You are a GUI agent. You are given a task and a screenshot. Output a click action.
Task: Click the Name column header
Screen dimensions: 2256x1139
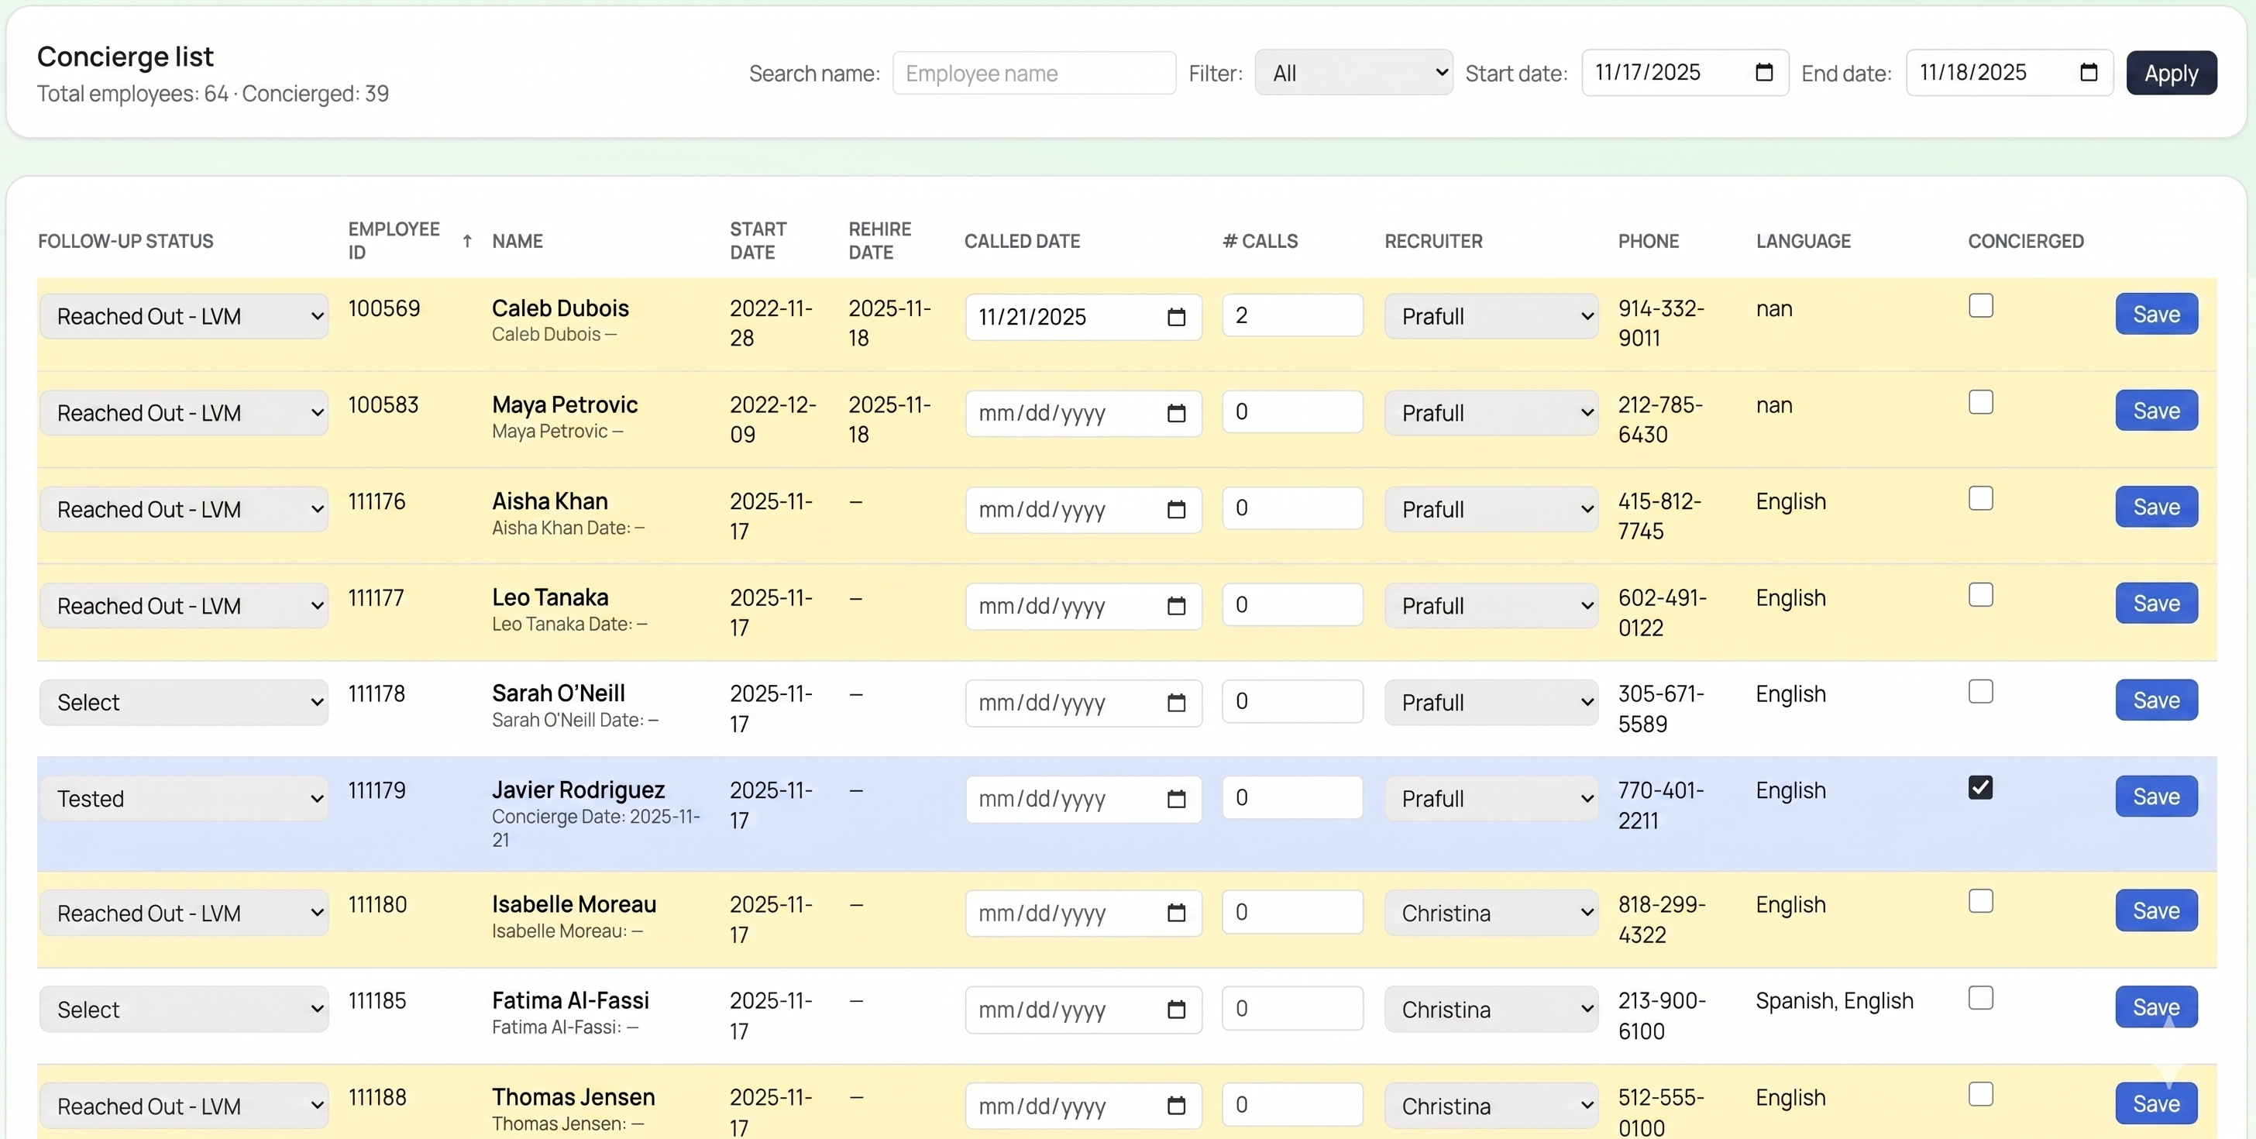517,241
